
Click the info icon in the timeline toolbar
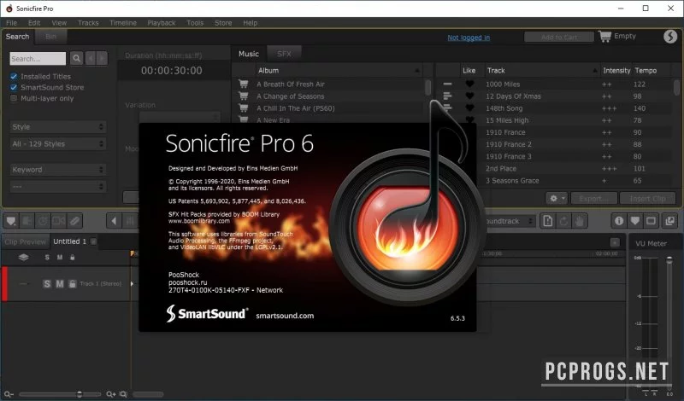click(x=619, y=221)
